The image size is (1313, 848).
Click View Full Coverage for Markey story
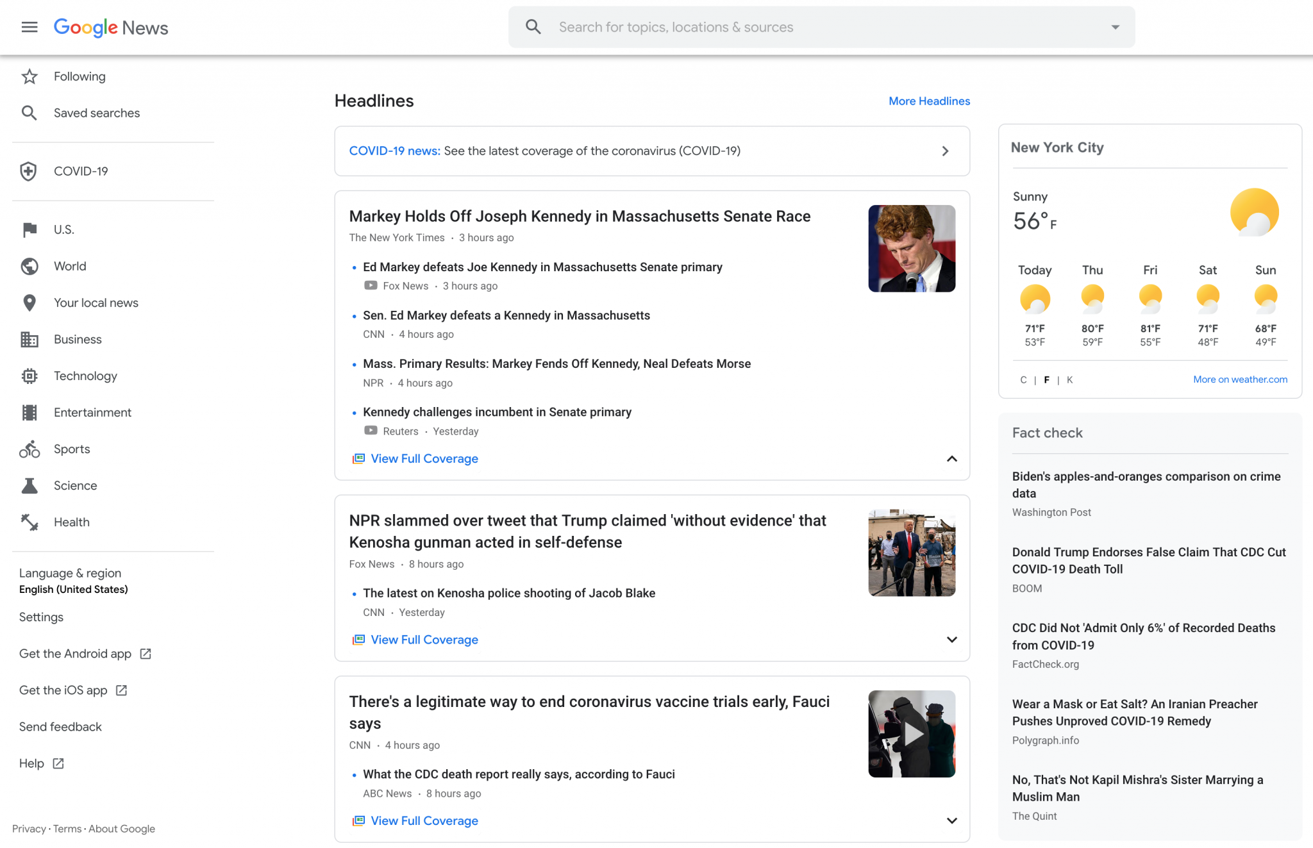click(x=424, y=458)
